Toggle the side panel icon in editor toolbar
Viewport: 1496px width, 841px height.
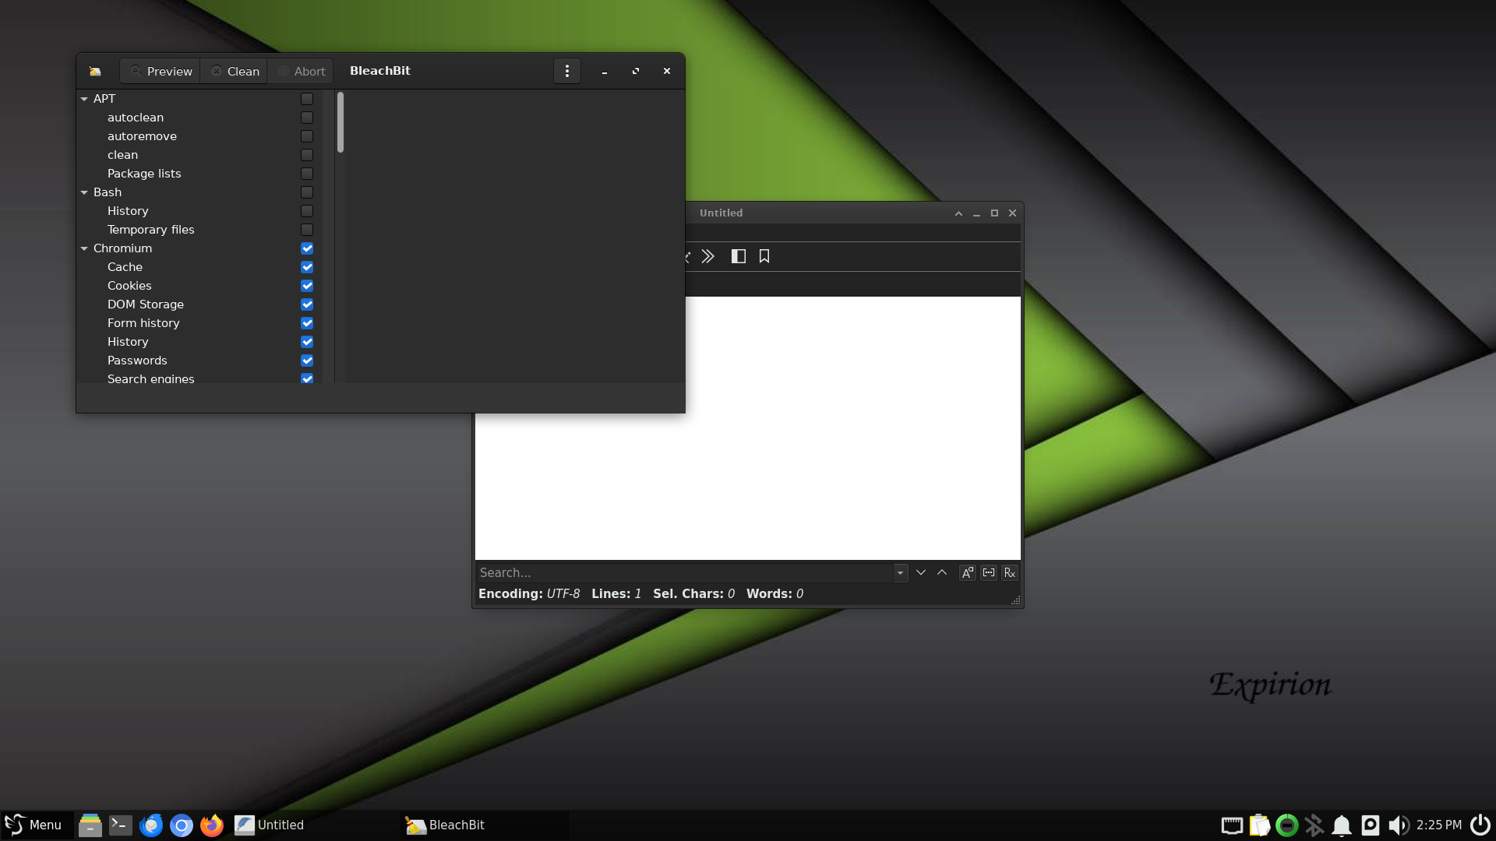tap(739, 256)
